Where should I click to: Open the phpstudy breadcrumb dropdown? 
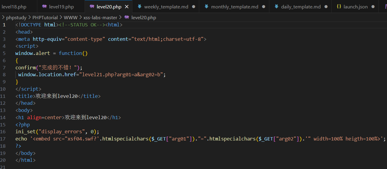coord(16,17)
